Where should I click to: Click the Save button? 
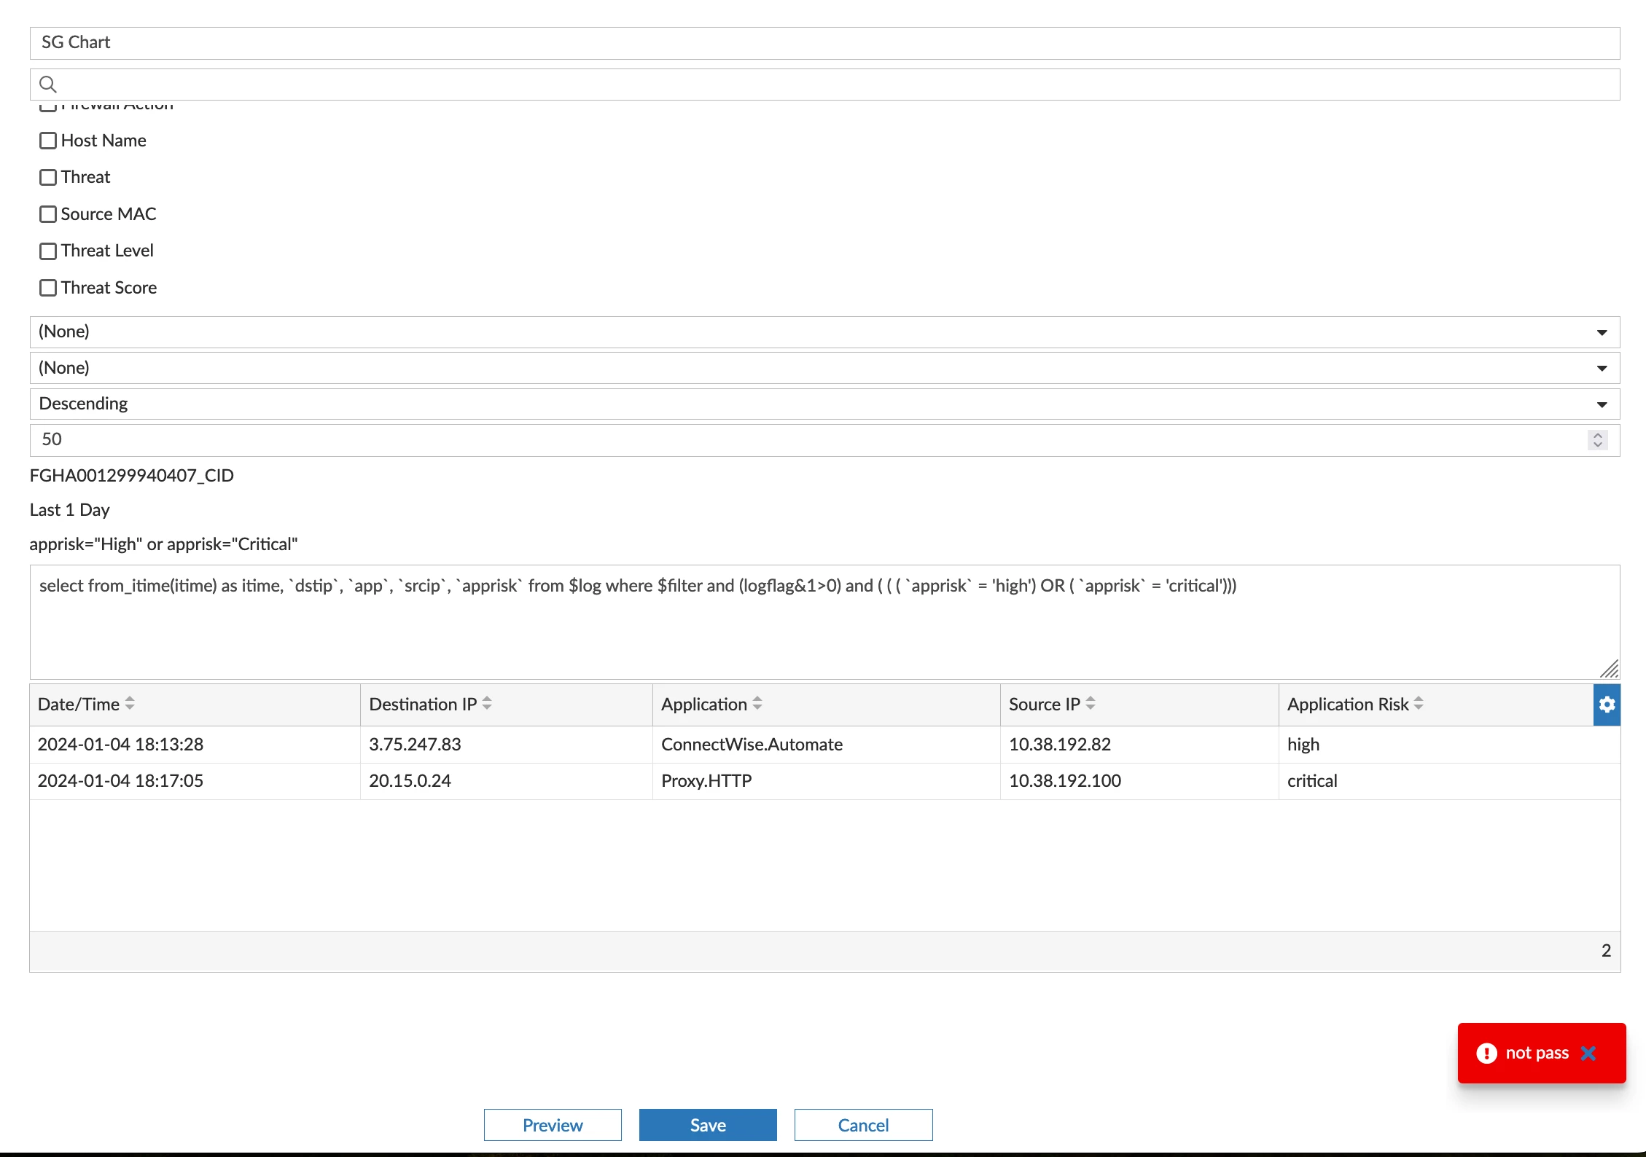click(708, 1125)
